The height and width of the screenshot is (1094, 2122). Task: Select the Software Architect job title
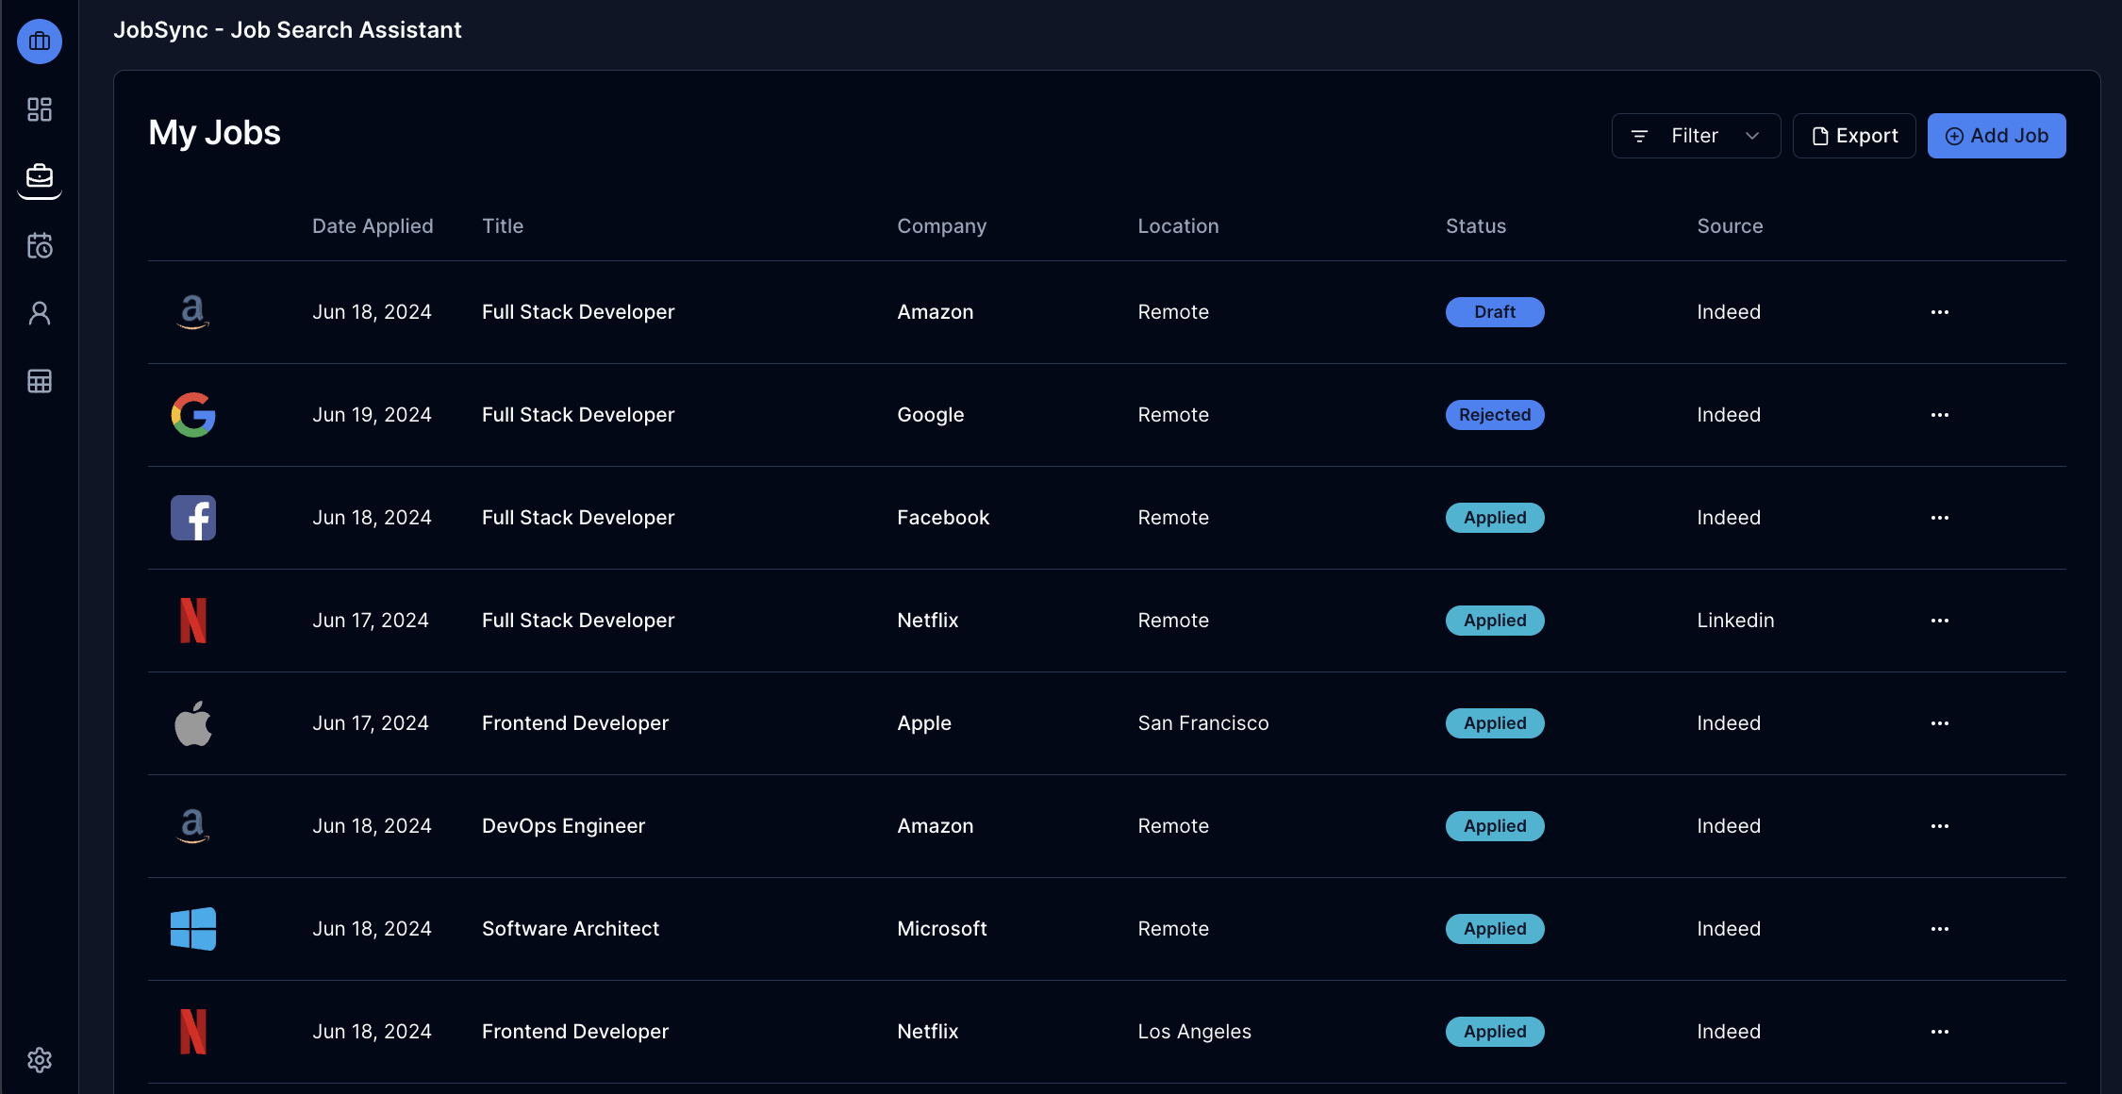571,929
